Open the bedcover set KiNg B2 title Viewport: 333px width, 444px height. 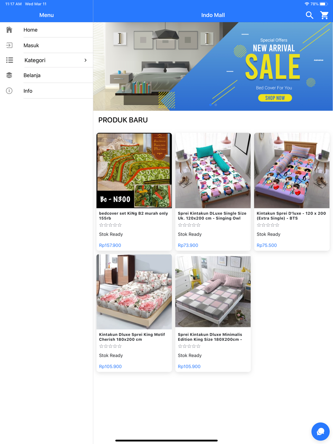click(134, 216)
